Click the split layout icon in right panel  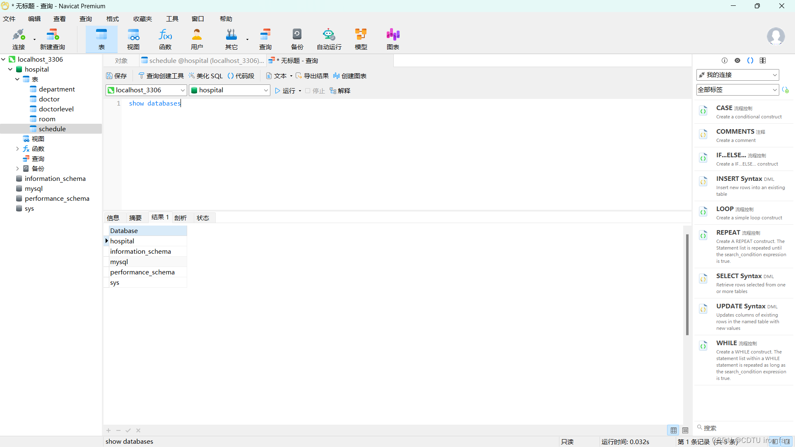tap(763, 60)
